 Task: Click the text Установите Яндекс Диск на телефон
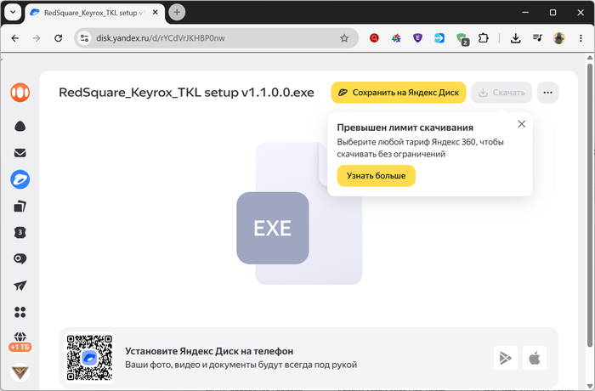point(209,351)
